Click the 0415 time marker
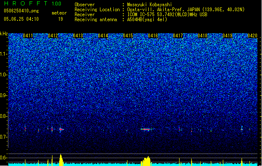 (x=128, y=36)
